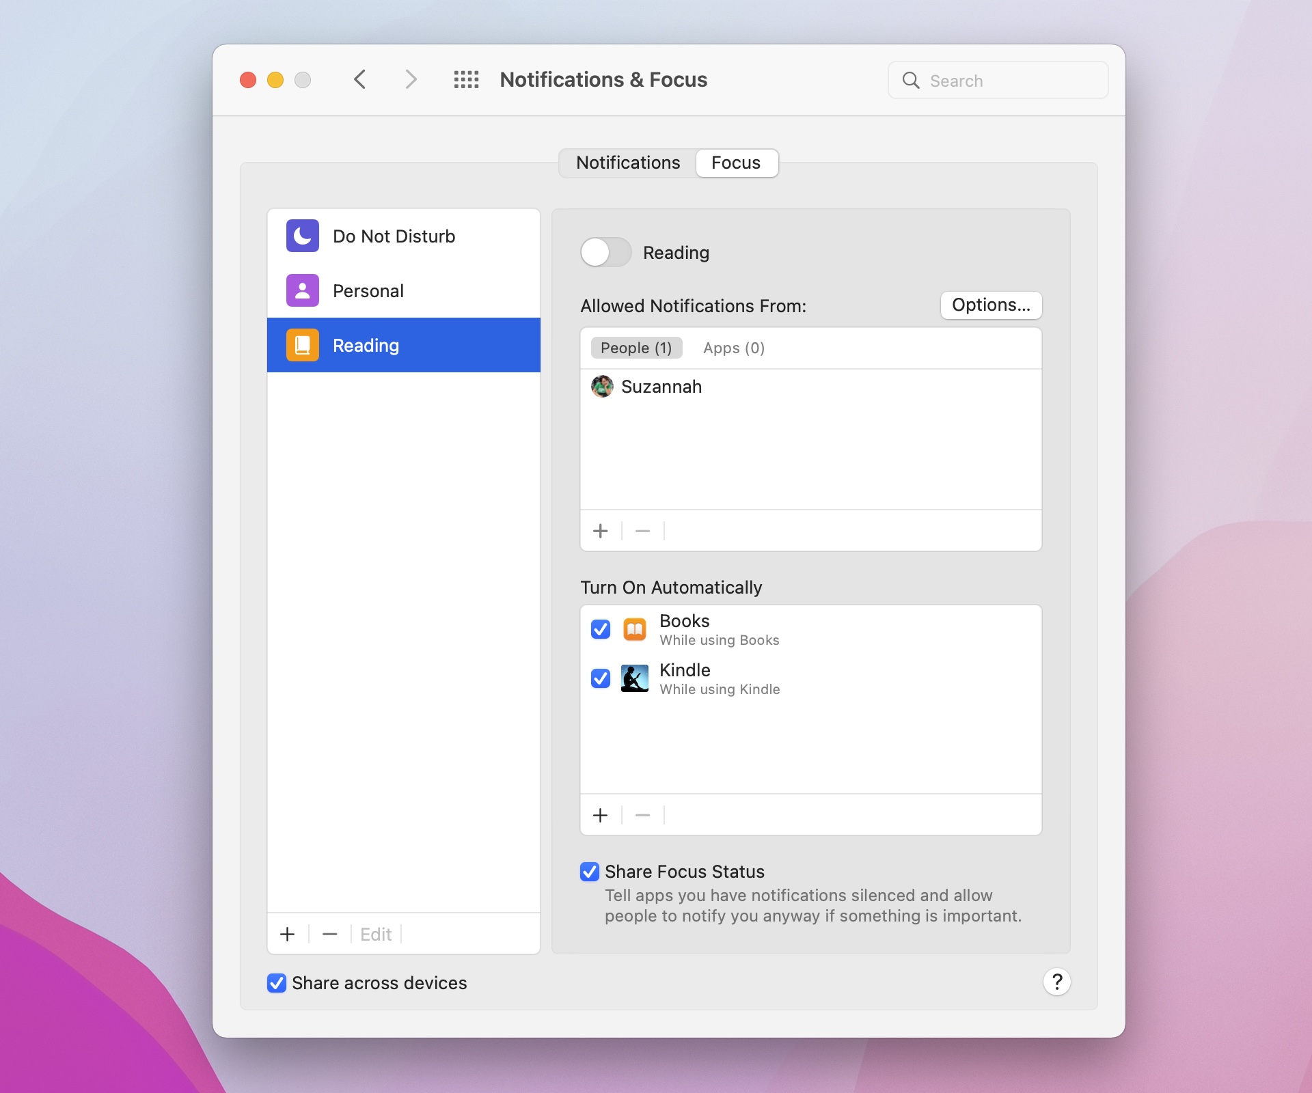This screenshot has height=1093, width=1312.
Task: Go back with the left chevron
Action: pos(360,80)
